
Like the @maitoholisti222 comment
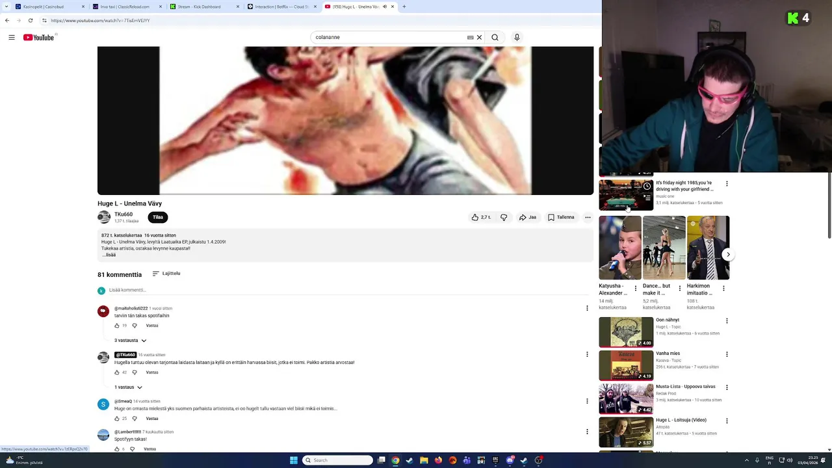tap(117, 326)
